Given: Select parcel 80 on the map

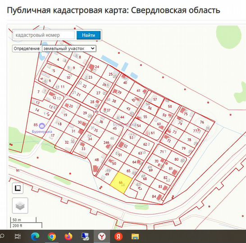Looking at the screenshot, I should coord(176,159).
